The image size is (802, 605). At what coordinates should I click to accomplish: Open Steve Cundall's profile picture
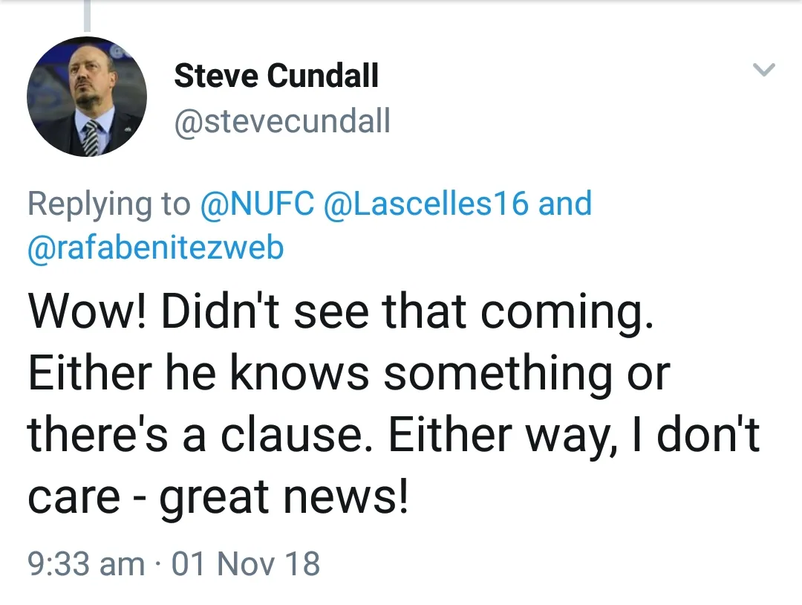click(87, 97)
